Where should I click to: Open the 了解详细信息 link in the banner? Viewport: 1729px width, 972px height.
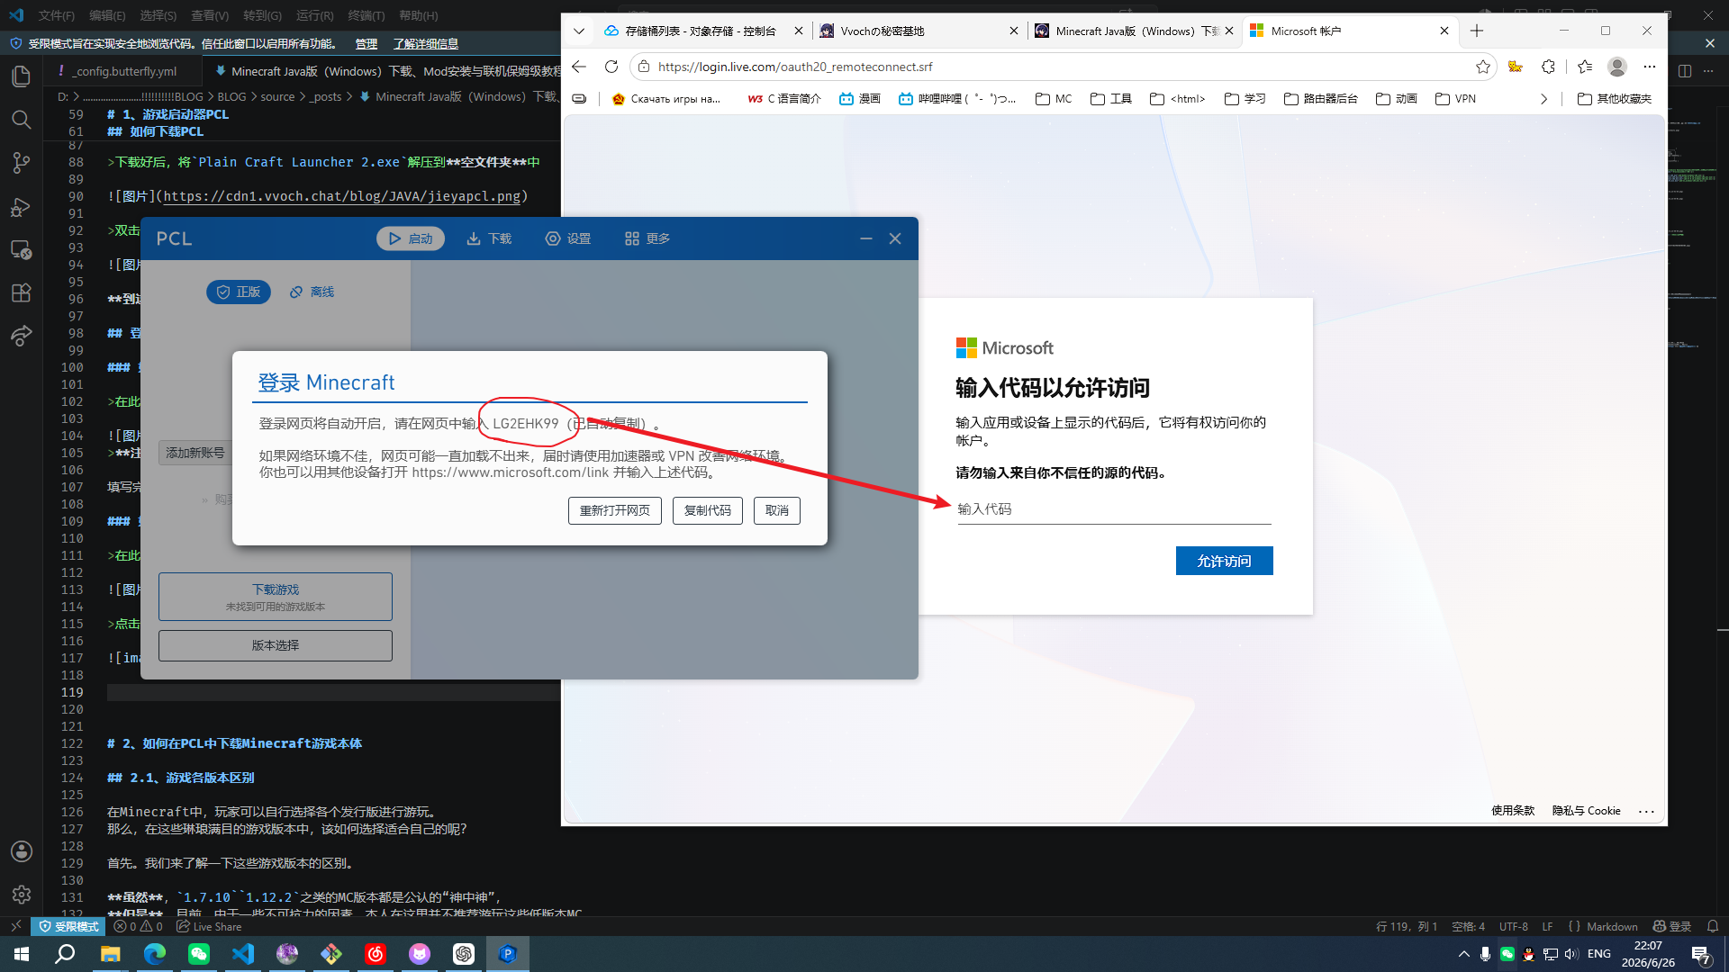(x=426, y=43)
